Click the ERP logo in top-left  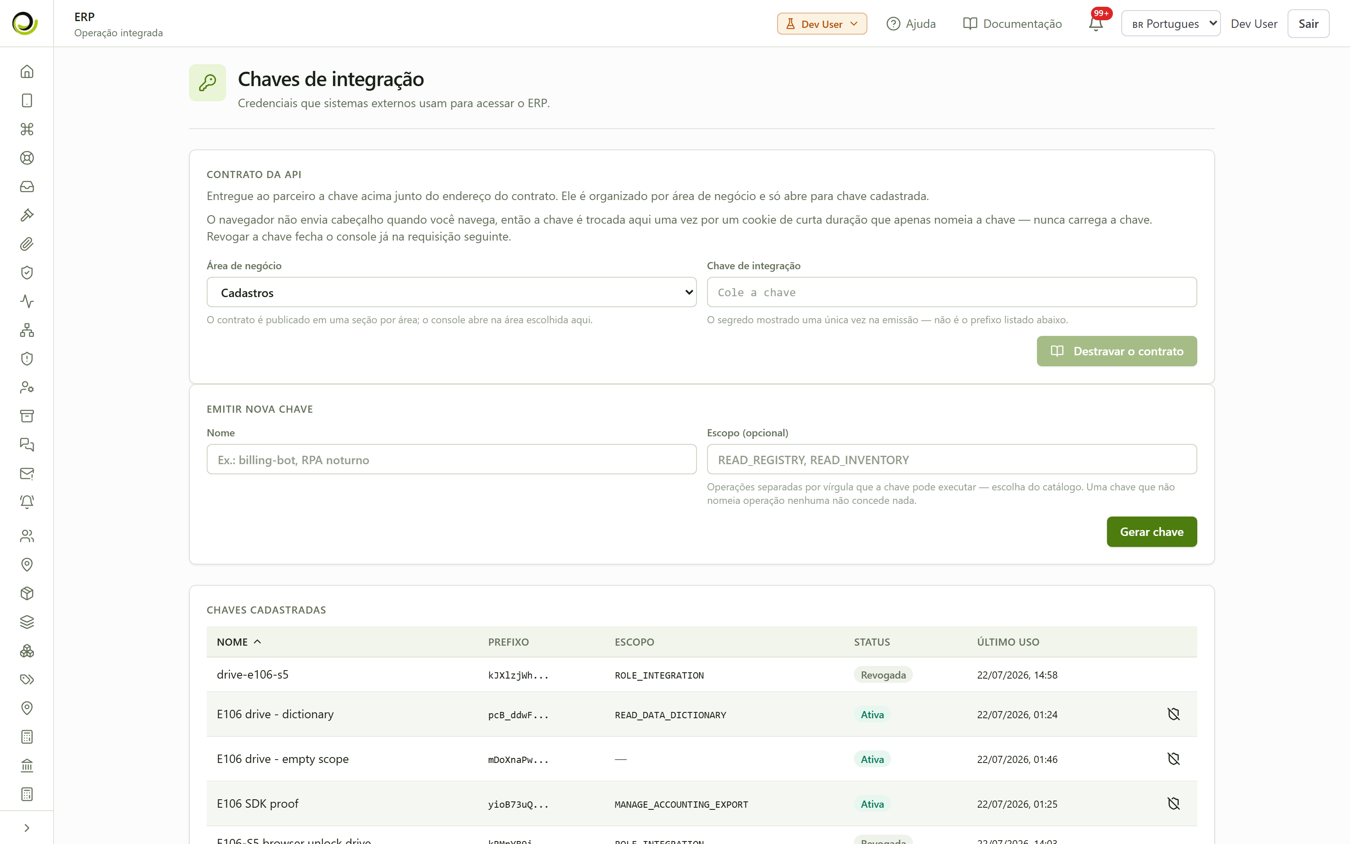tap(25, 23)
